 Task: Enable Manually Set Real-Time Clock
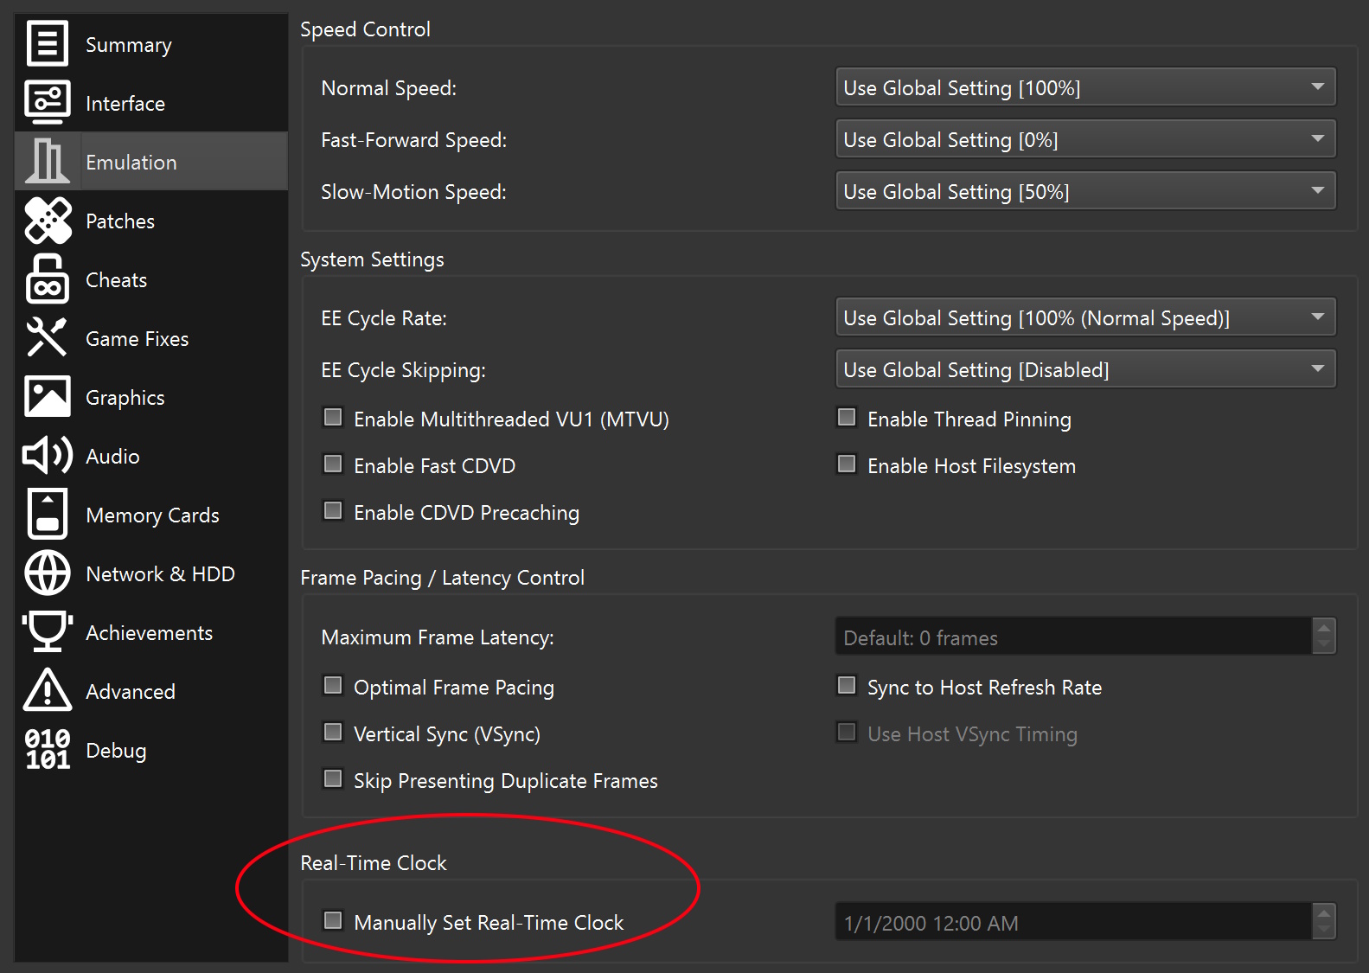point(333,920)
